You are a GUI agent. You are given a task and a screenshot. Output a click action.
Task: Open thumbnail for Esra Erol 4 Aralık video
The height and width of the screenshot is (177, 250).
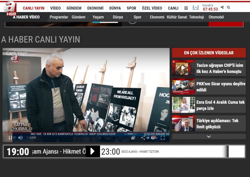(x=183, y=105)
